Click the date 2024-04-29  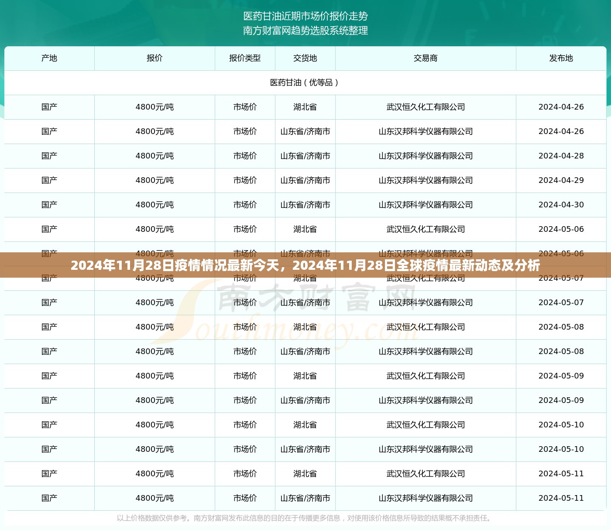(x=561, y=180)
